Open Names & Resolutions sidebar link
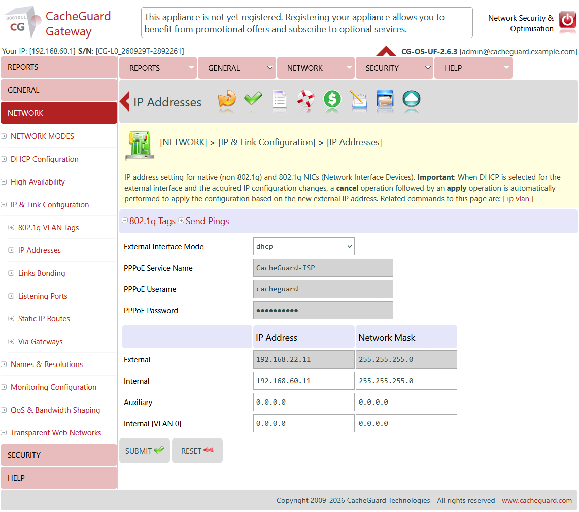 pos(47,365)
